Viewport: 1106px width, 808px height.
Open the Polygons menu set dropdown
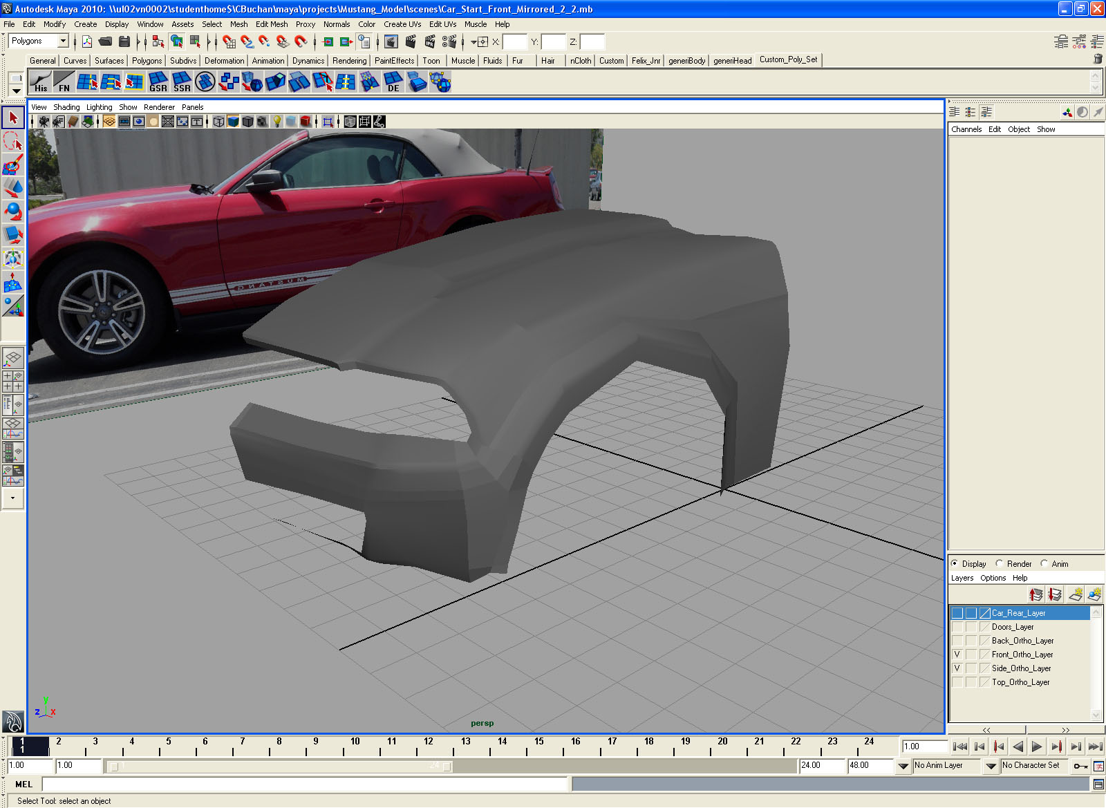(63, 41)
